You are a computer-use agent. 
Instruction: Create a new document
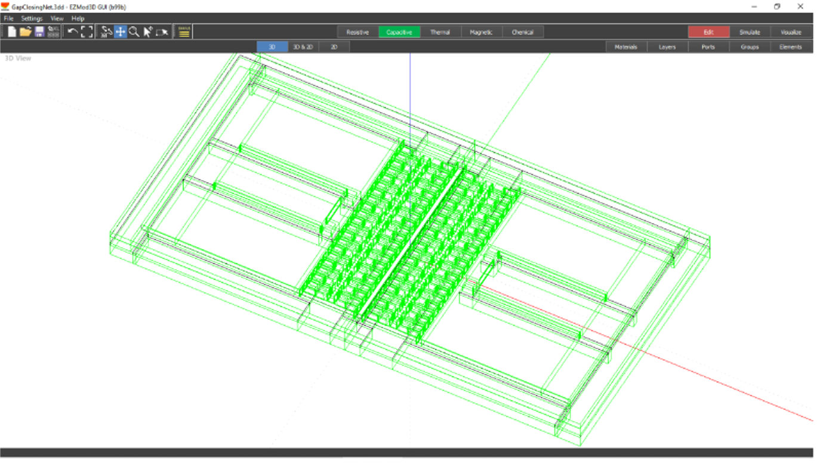[12, 32]
